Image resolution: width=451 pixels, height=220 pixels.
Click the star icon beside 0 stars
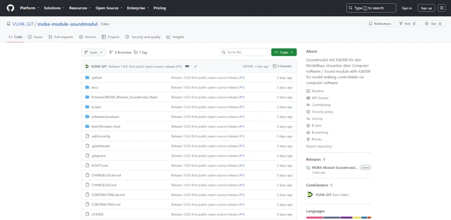tap(308, 125)
